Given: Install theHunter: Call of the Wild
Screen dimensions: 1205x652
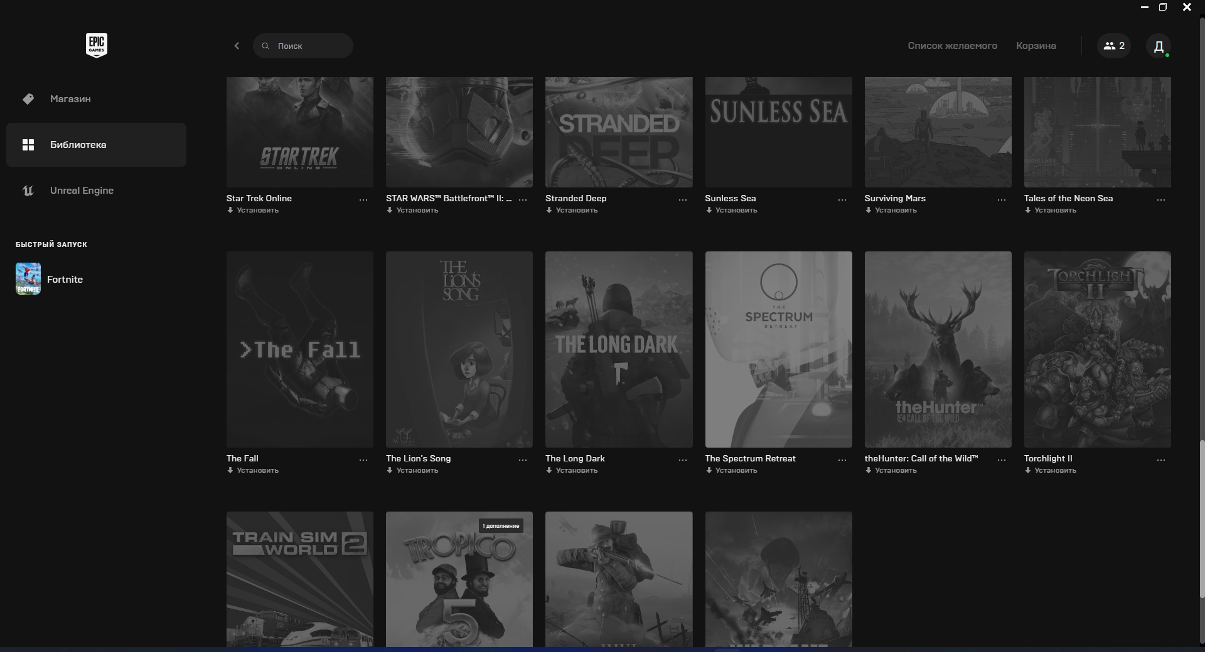Looking at the screenshot, I should point(891,470).
